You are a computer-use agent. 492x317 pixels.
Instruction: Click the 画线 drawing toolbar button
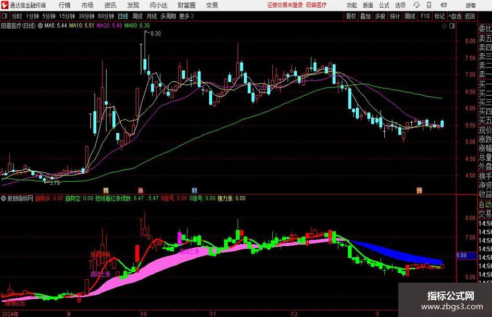point(410,16)
